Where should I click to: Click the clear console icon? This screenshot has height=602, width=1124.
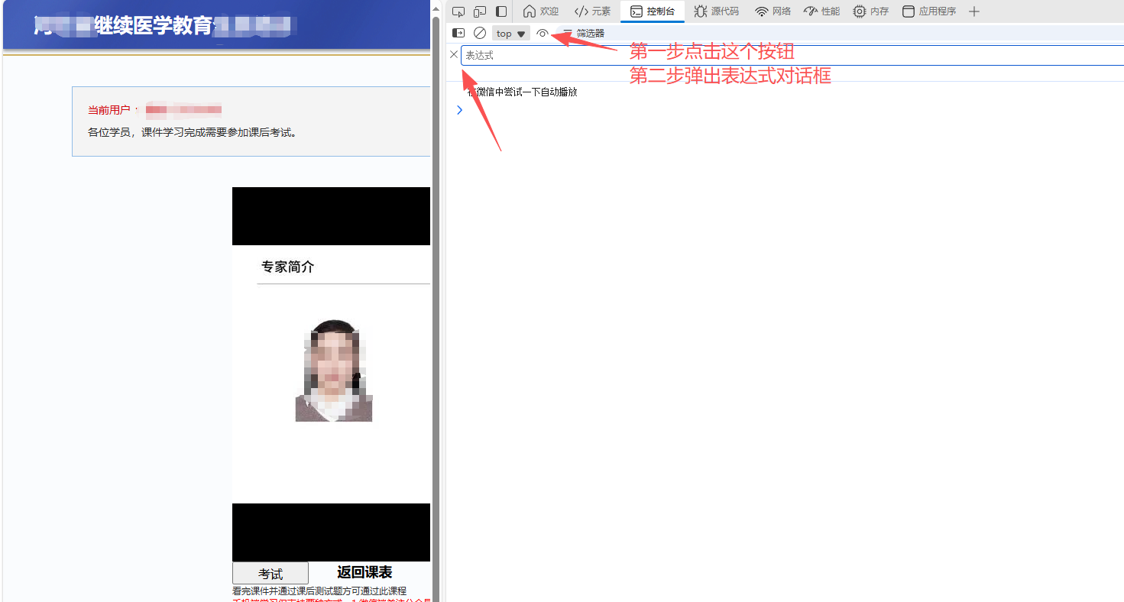click(480, 33)
